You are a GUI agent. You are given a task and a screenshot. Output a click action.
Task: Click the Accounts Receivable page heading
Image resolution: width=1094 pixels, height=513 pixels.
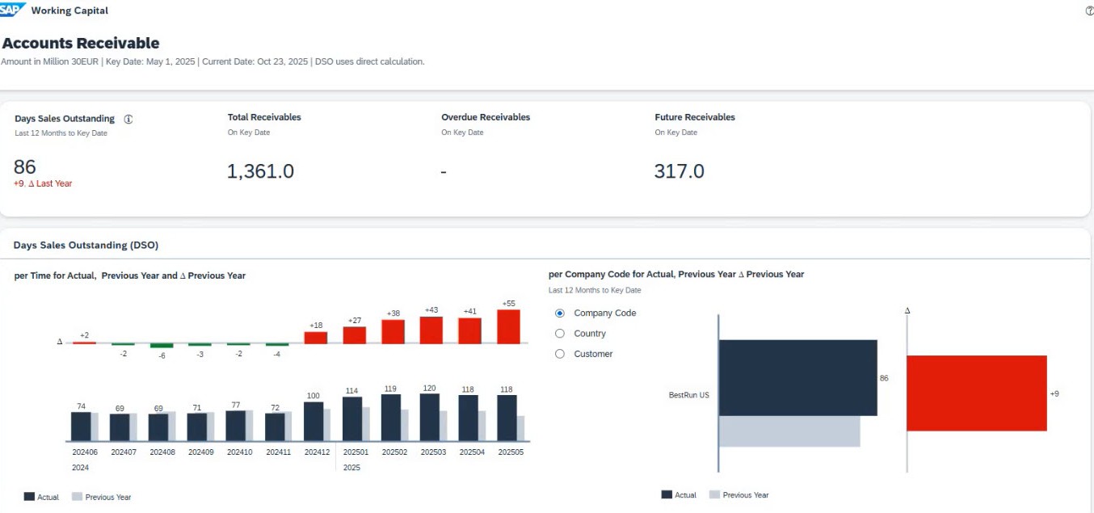tap(78, 43)
